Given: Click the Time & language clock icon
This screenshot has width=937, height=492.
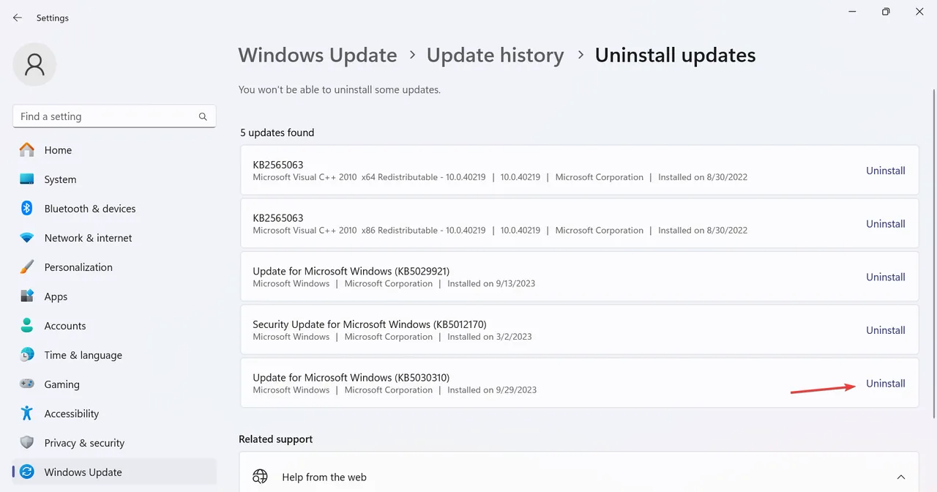Looking at the screenshot, I should (x=27, y=355).
